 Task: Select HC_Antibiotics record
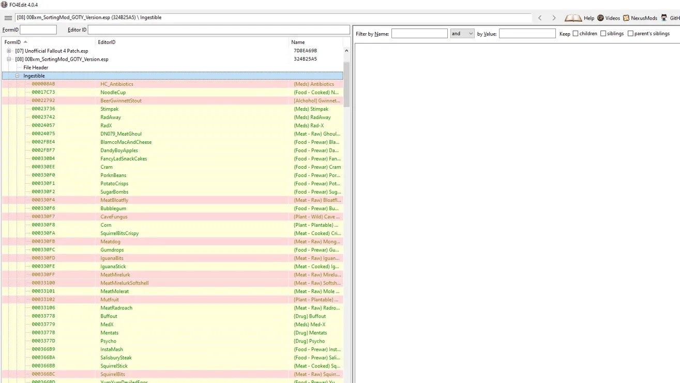172,84
